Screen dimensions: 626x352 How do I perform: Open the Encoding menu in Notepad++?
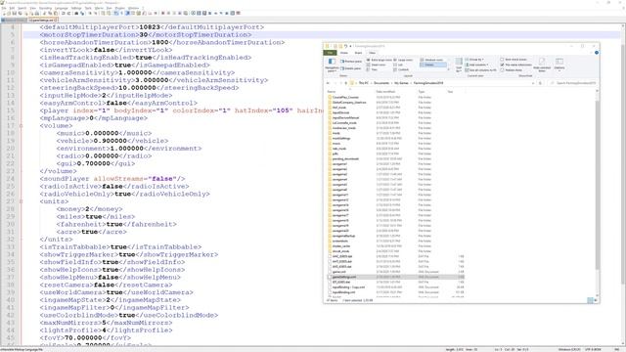point(45,8)
